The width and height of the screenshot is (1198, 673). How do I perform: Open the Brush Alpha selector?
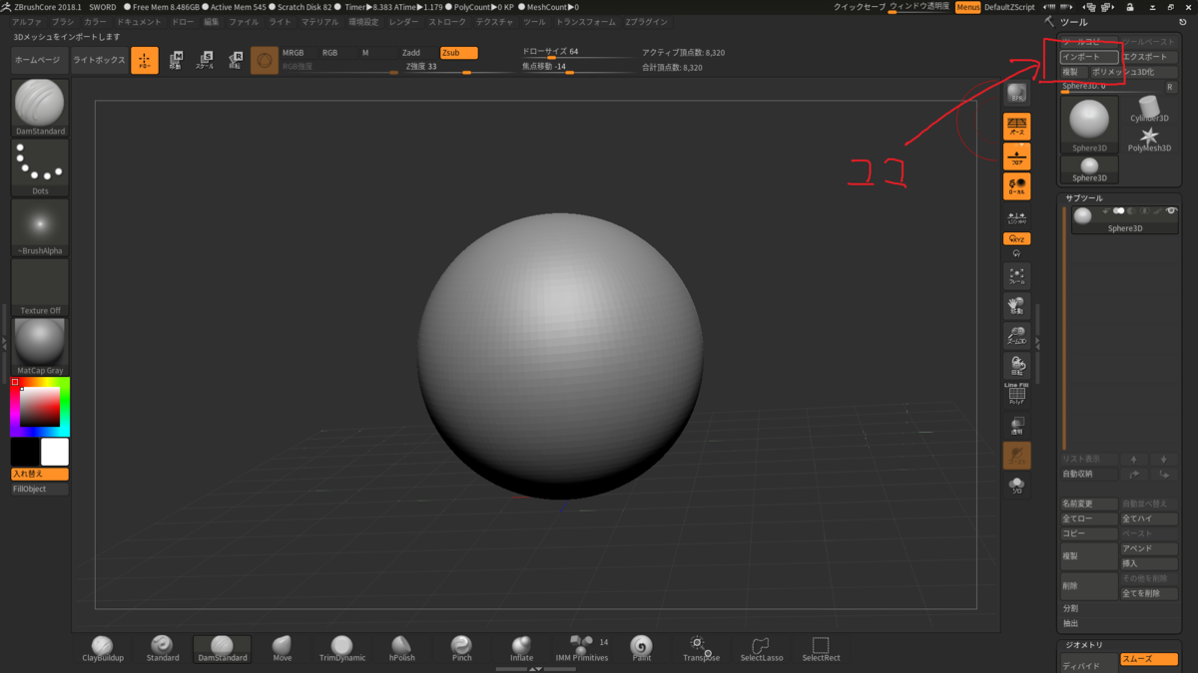[x=40, y=227]
